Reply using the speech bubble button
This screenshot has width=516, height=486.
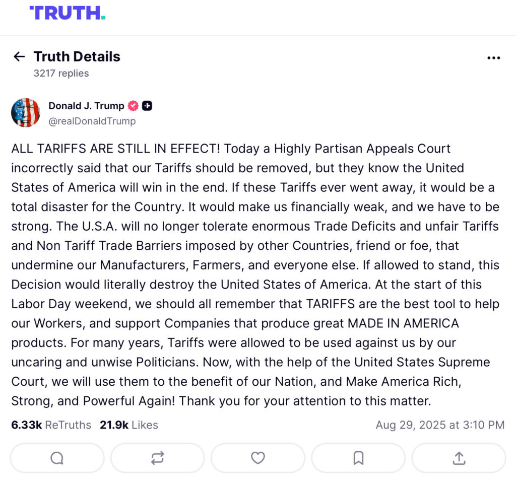click(x=57, y=458)
